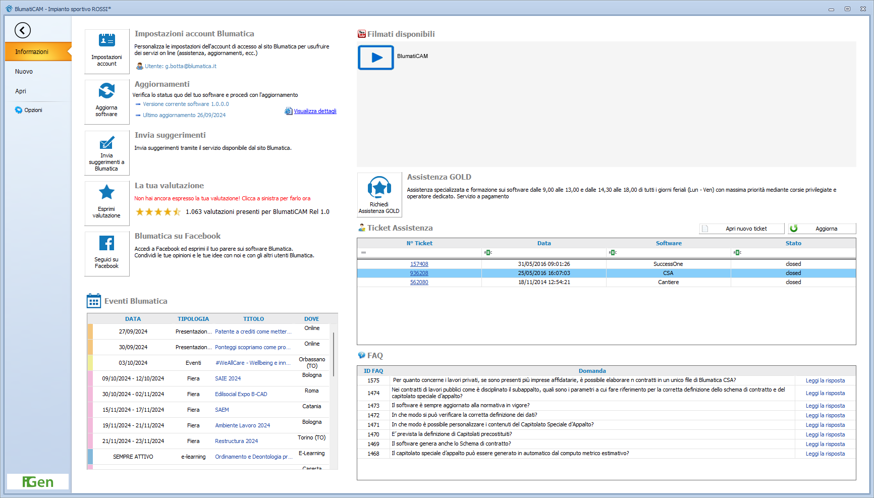Open 'Ordinamento e Deontologia pr…' event link
The height and width of the screenshot is (498, 874).
[x=253, y=457]
